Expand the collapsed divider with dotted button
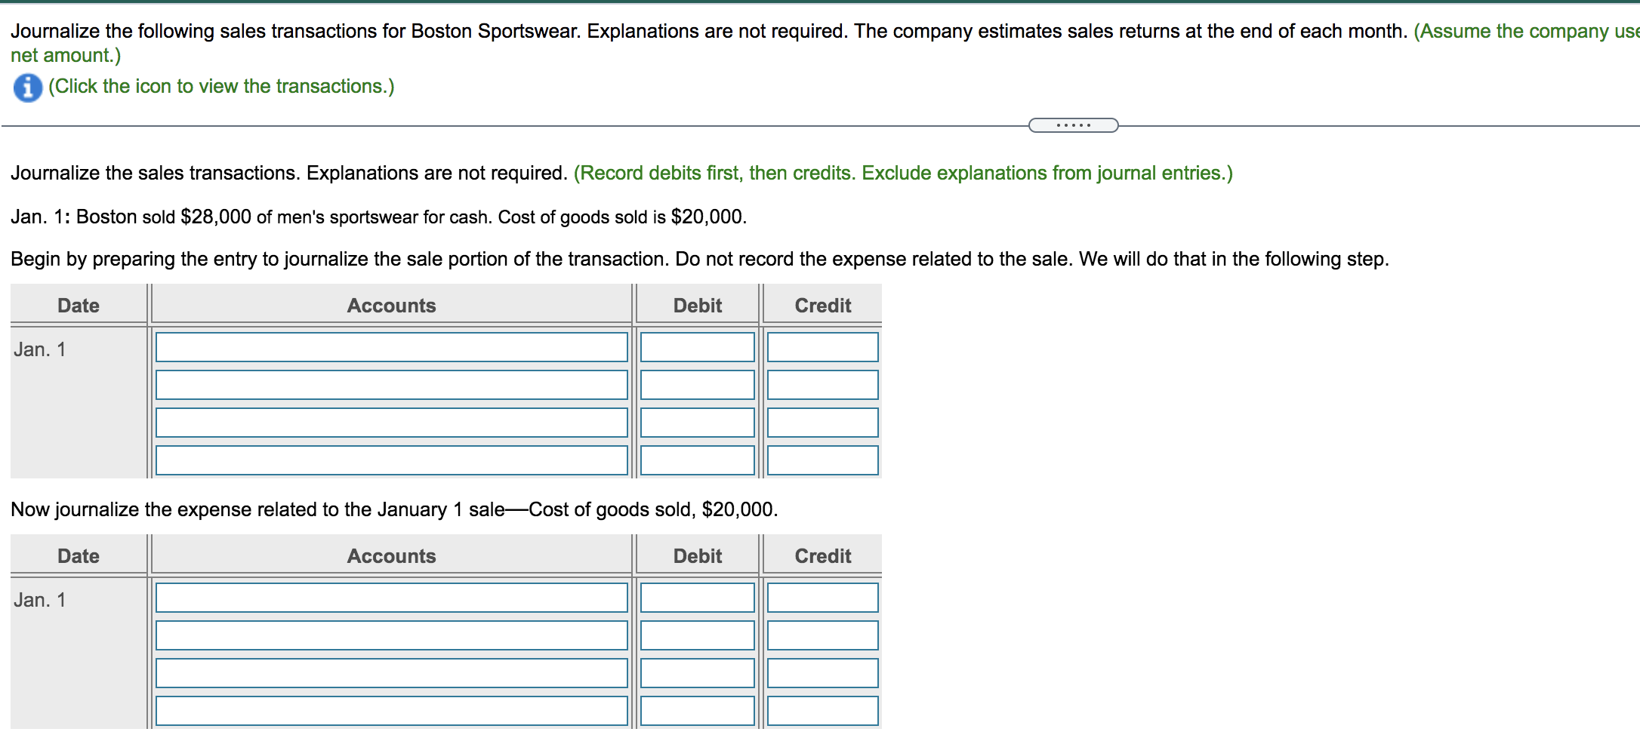The image size is (1640, 738). (x=1072, y=125)
